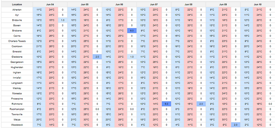Click Richmond's 2.0 rainfall cell on Jun 08

201,104
